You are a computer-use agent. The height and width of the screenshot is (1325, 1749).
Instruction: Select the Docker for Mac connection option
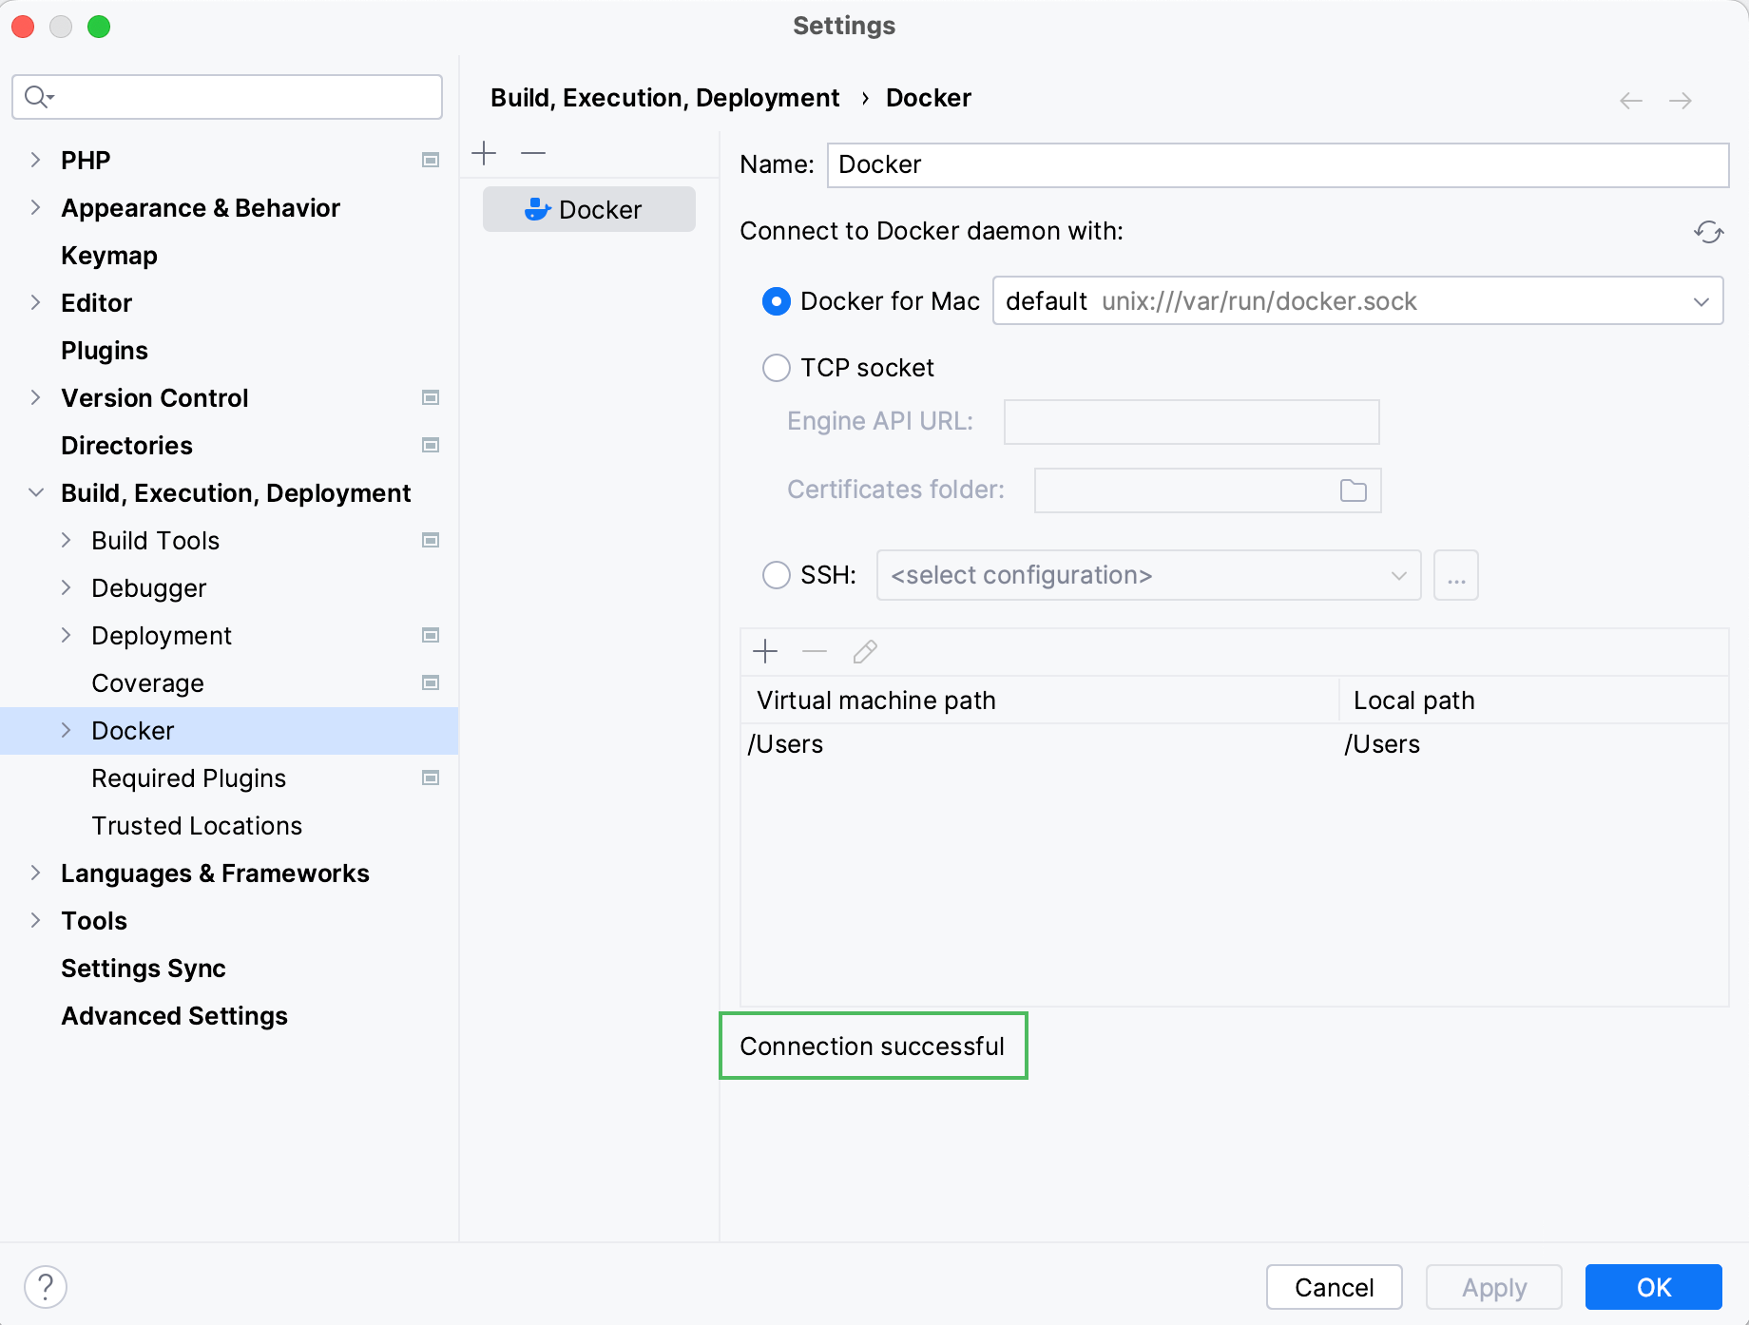[x=776, y=300]
